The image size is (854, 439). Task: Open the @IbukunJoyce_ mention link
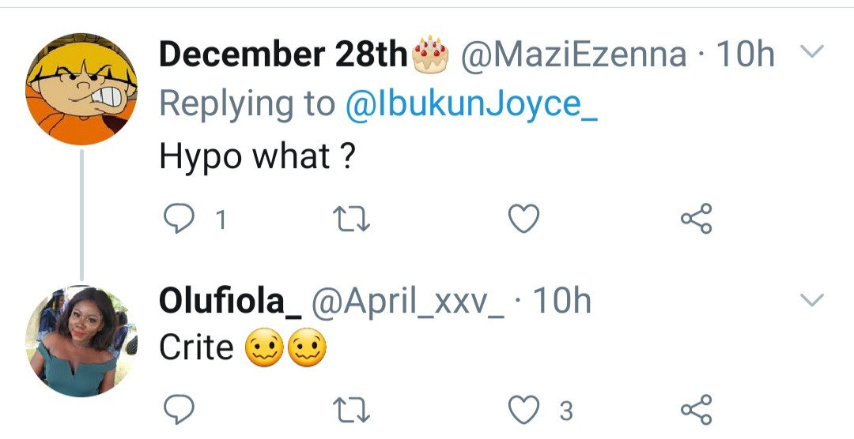tap(471, 104)
